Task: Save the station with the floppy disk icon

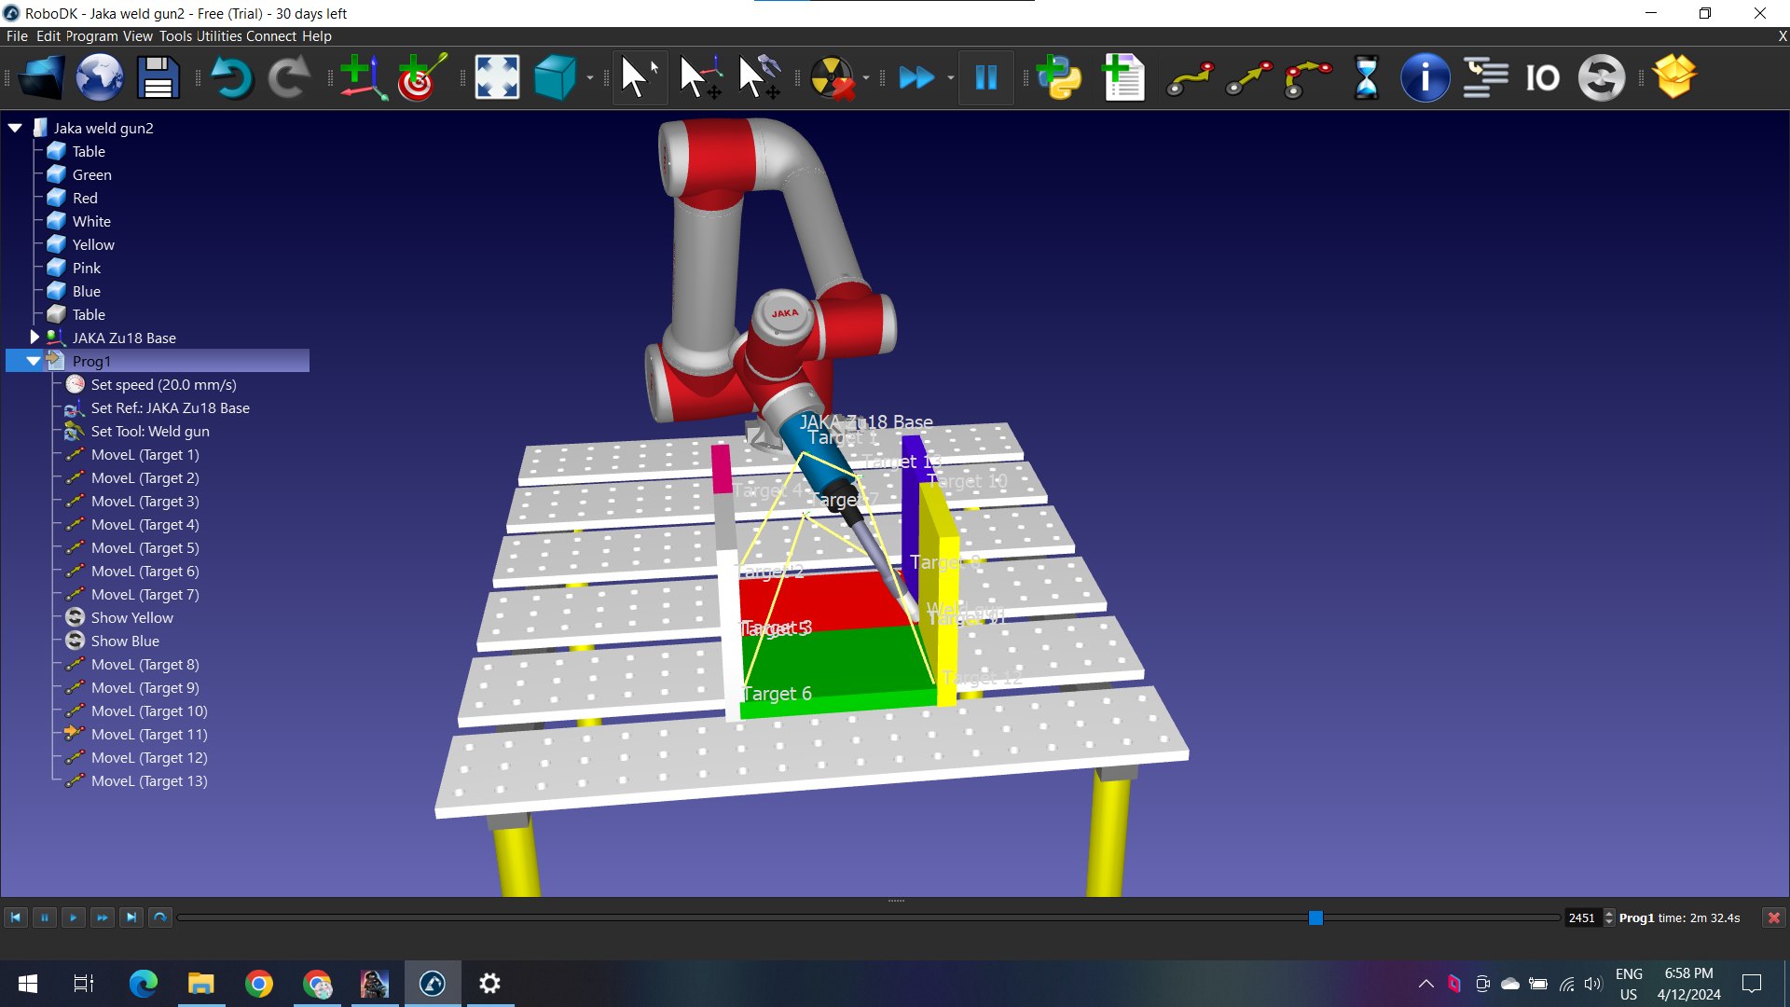Action: [158, 77]
